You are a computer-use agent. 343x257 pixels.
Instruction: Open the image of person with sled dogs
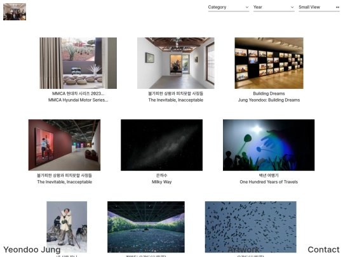click(67, 227)
